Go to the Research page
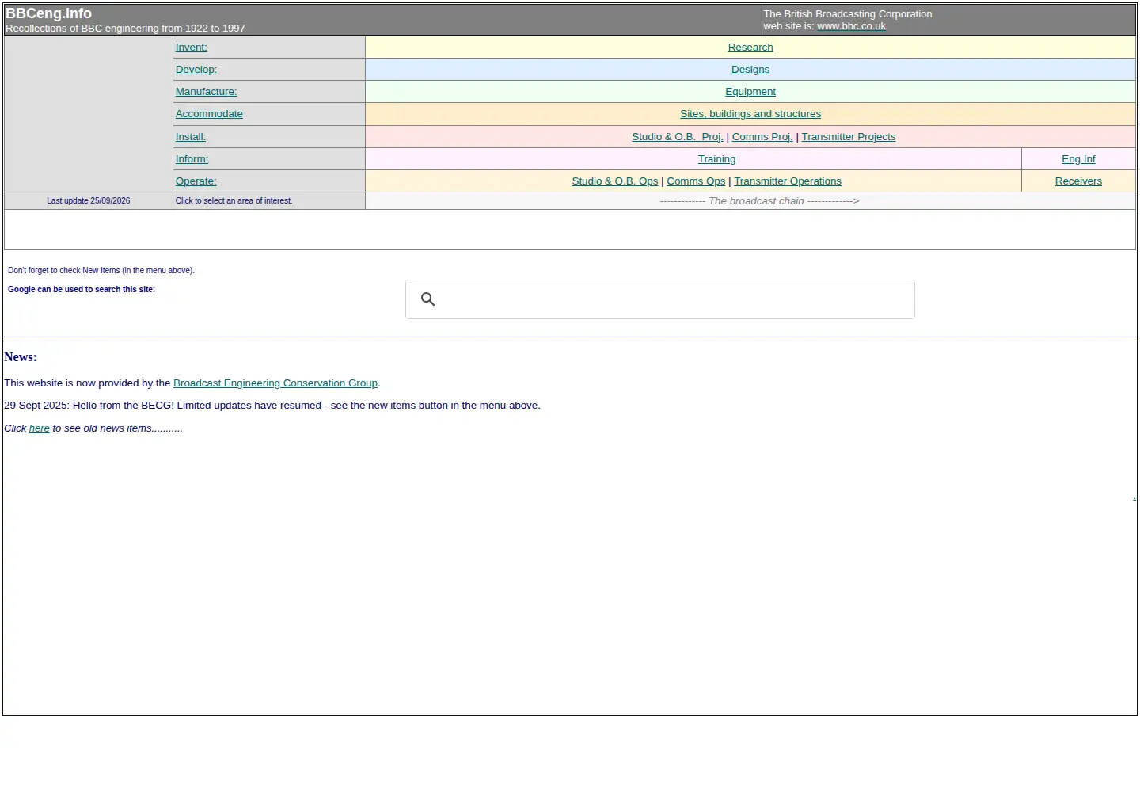 [x=750, y=48]
